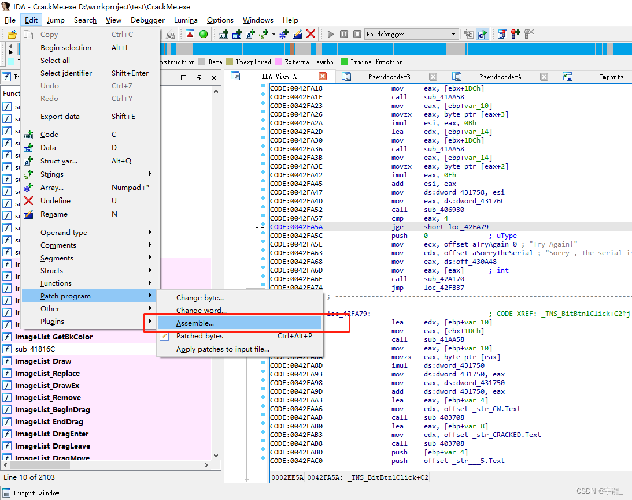This screenshot has height=500, width=632.
Task: Click the Functions panel restore icon
Action: [x=199, y=78]
